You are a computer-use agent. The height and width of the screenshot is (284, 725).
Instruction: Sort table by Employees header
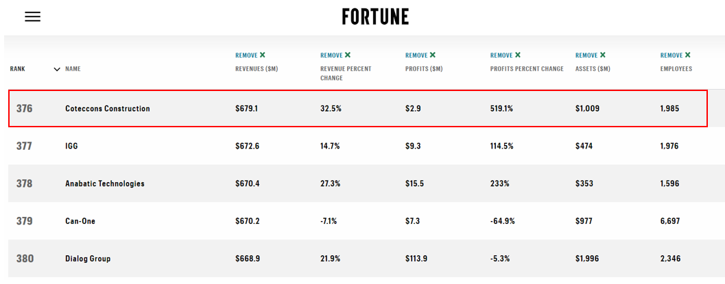(x=676, y=69)
